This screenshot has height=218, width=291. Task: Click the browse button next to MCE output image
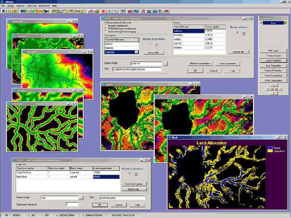coord(165,64)
